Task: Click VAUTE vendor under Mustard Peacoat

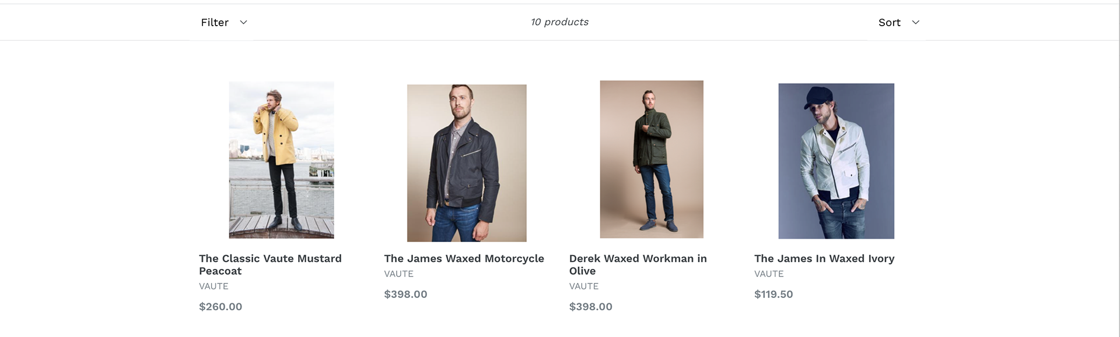Action: 213,286
